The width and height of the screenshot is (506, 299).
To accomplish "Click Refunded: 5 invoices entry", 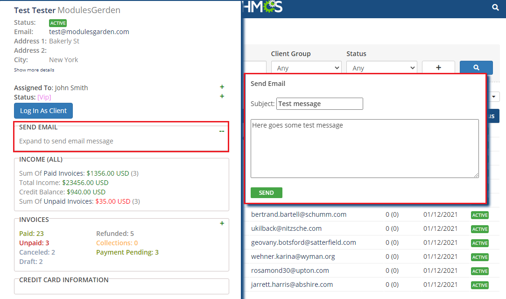I will point(115,234).
